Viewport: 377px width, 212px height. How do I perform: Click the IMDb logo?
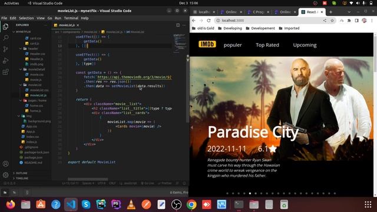207,44
